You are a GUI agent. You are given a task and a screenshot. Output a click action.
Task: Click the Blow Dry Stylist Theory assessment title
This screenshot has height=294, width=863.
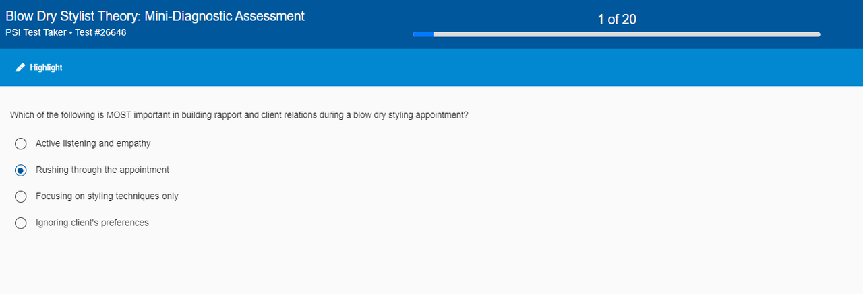[155, 16]
